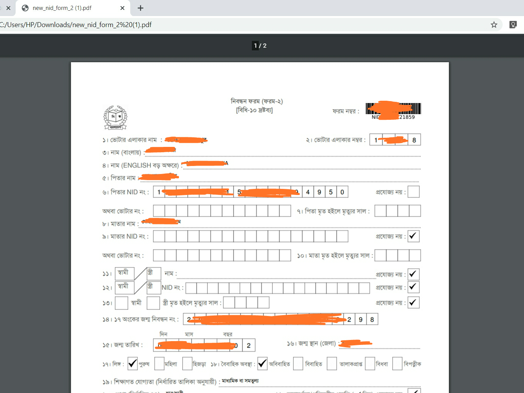
Task: Check the বিবাহিত marital status checkbox
Action: click(x=298, y=363)
